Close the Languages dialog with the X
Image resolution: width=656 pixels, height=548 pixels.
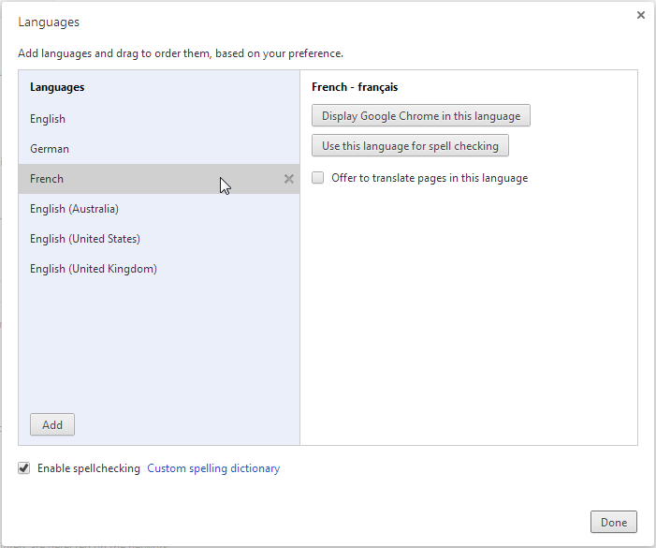641,15
